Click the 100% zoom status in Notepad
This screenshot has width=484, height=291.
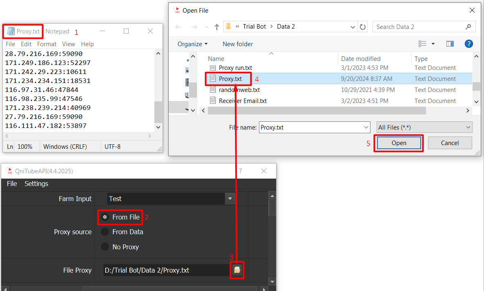point(25,146)
